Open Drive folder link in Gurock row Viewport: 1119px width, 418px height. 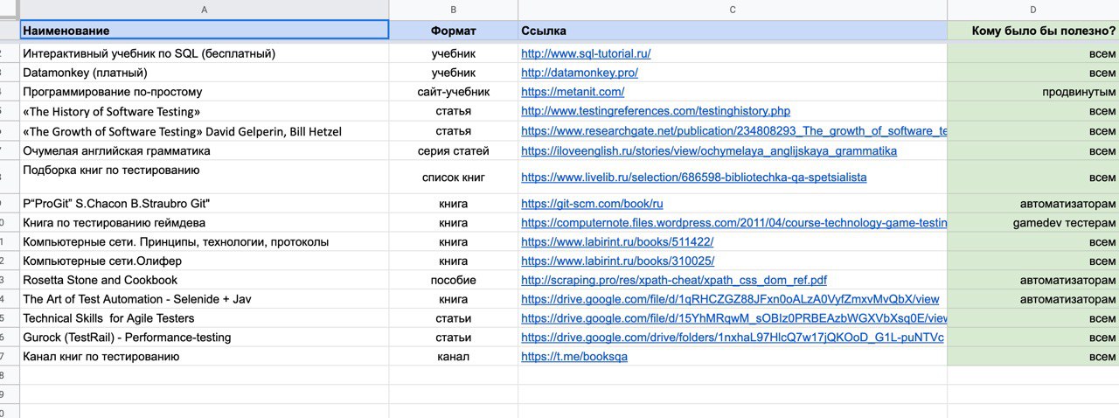[x=733, y=338]
